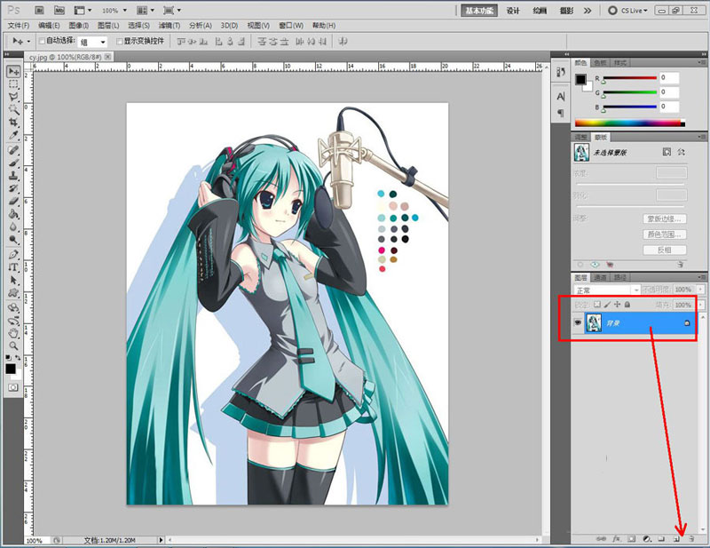
Task: Select the Quick Selection wand tool
Action: click(13, 110)
